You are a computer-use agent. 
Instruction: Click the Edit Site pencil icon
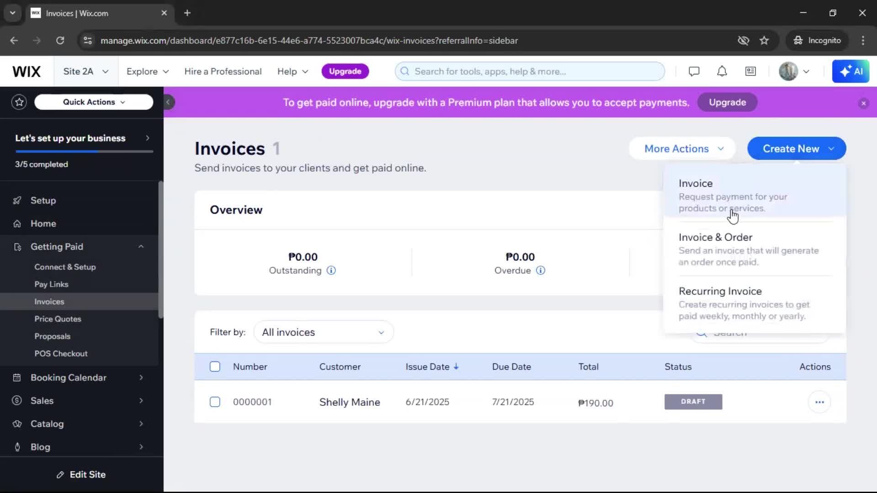pos(60,475)
